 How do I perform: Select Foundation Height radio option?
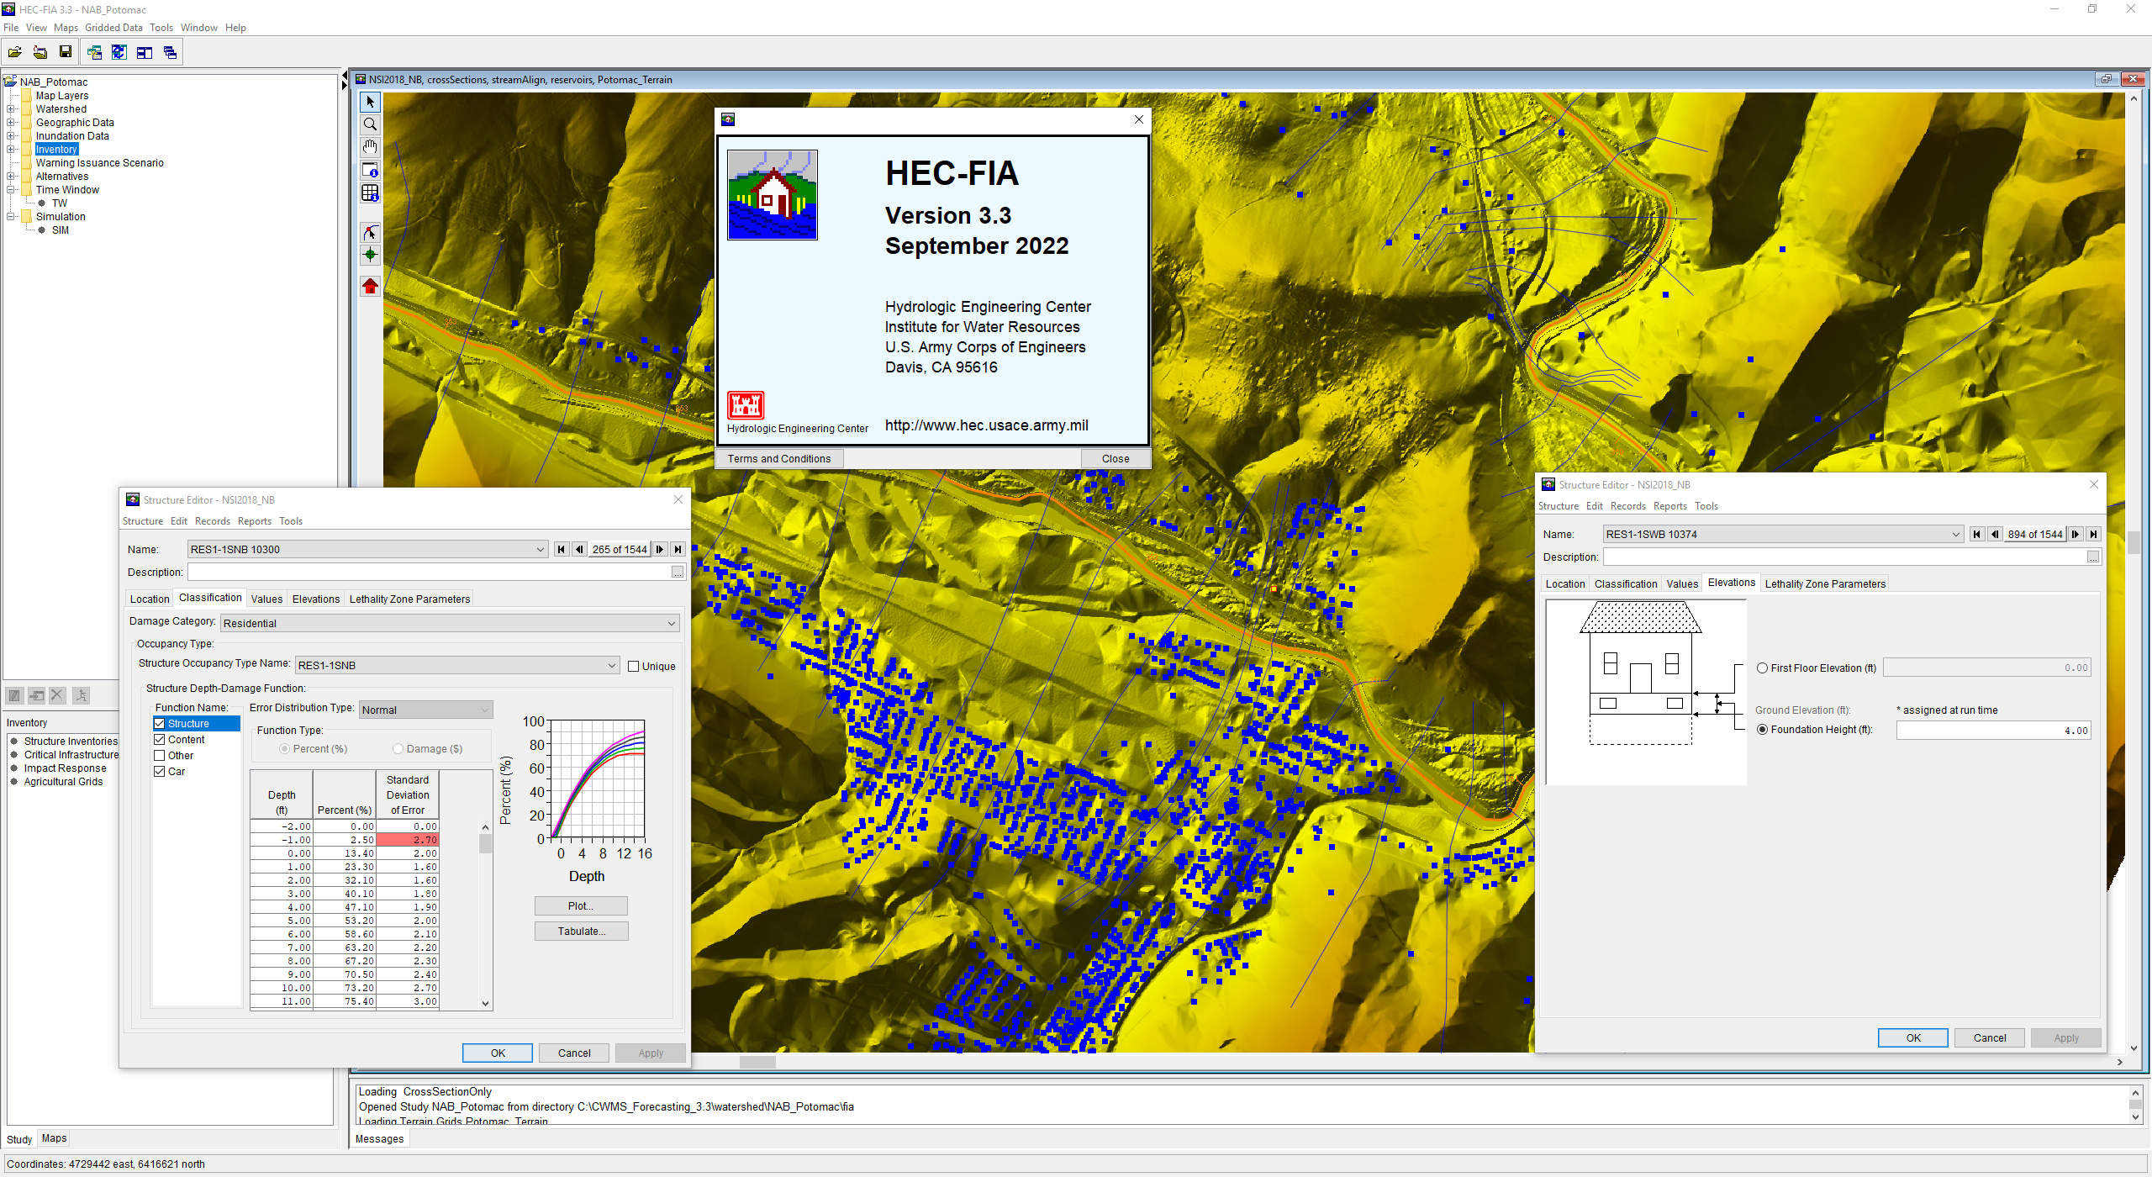point(1763,729)
